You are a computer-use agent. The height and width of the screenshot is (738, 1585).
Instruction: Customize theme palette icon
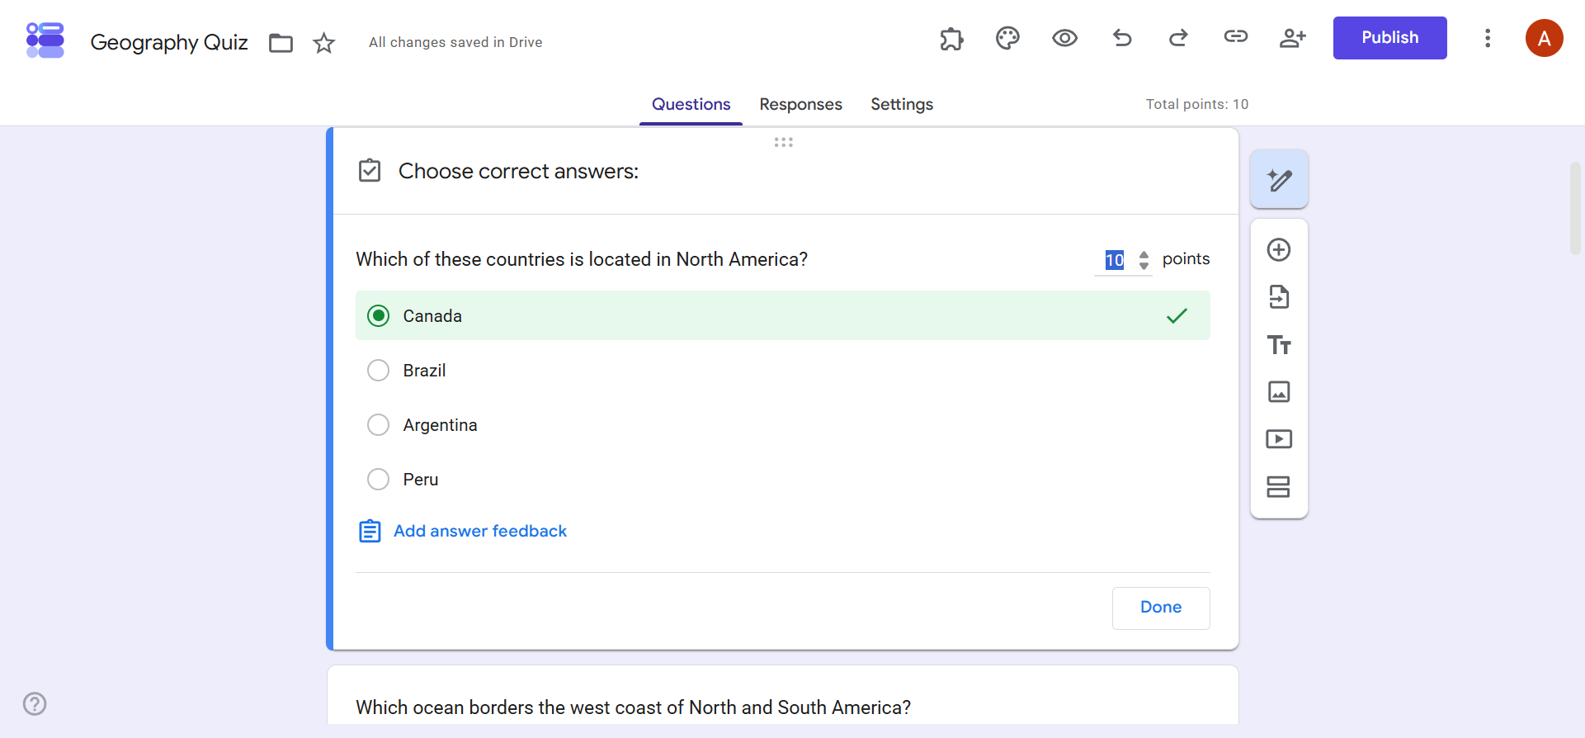click(x=1007, y=38)
